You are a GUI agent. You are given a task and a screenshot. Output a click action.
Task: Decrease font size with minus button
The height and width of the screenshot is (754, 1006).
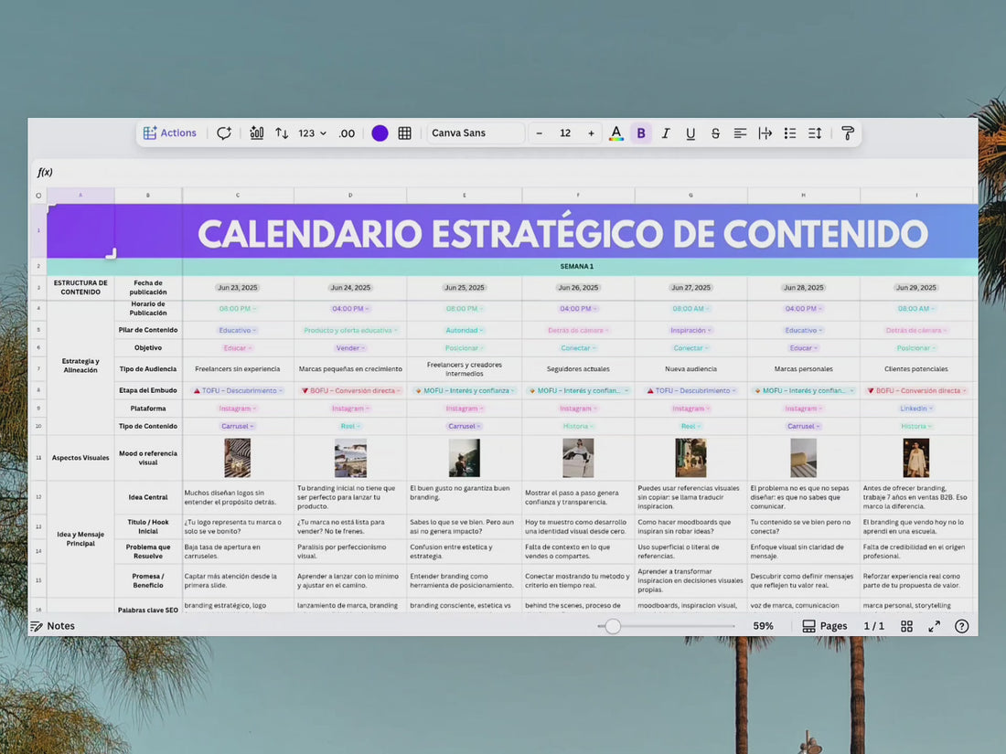point(540,133)
